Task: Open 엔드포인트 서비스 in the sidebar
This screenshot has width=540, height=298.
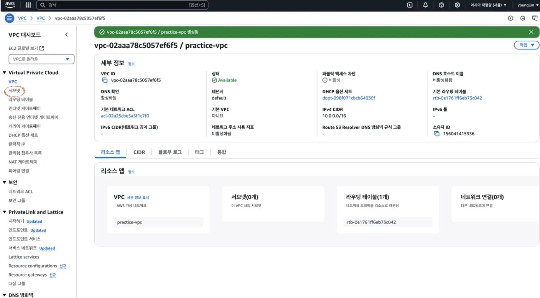Action: pos(24,239)
